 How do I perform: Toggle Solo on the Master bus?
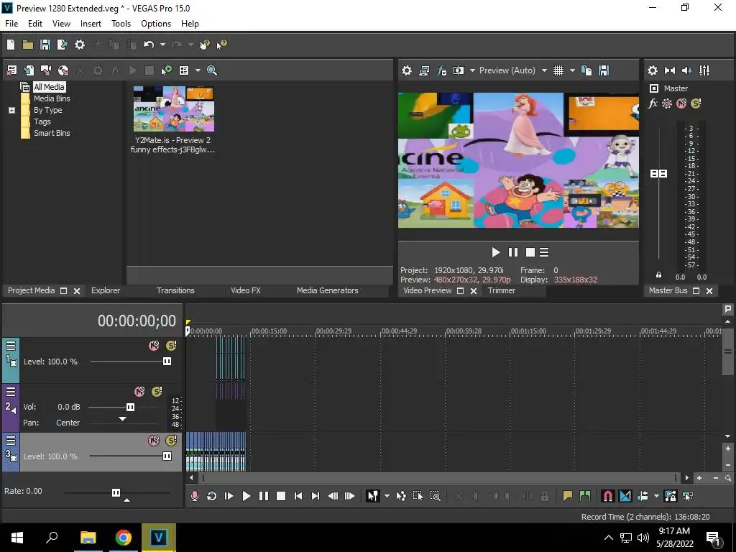pos(696,103)
